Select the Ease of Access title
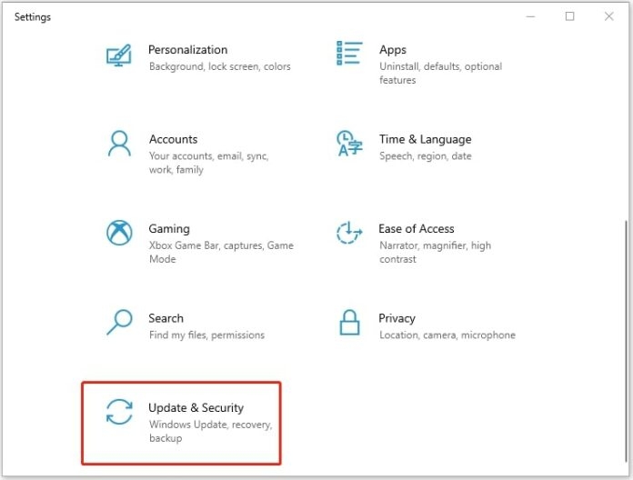 [416, 229]
